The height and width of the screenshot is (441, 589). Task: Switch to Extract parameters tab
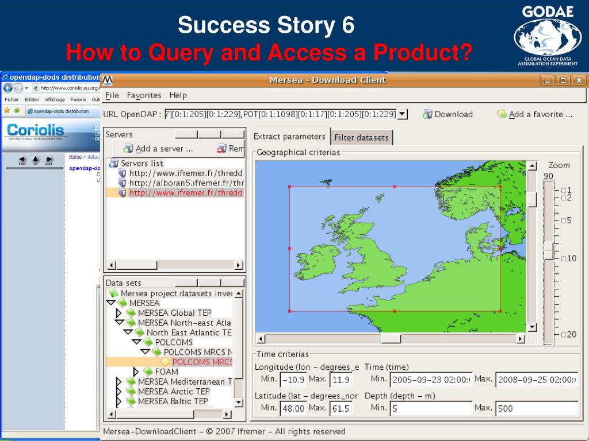tap(289, 137)
